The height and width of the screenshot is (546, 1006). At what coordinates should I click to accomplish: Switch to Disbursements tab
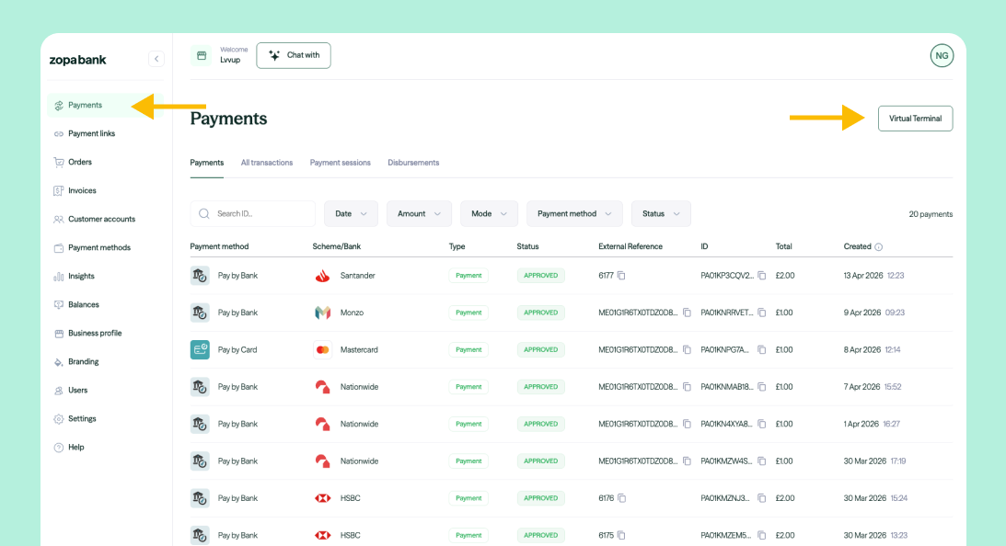click(x=413, y=163)
